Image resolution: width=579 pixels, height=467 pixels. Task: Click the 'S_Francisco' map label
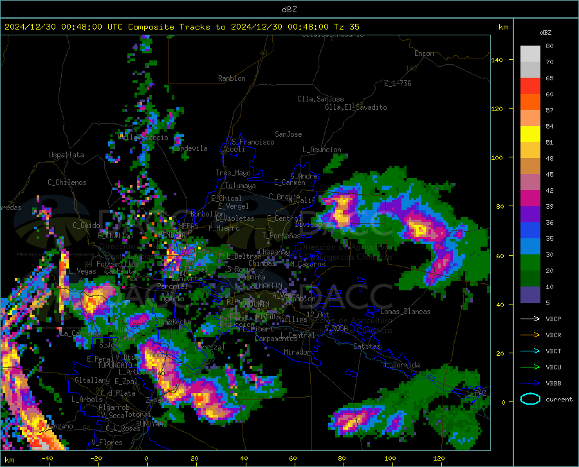tap(253, 142)
